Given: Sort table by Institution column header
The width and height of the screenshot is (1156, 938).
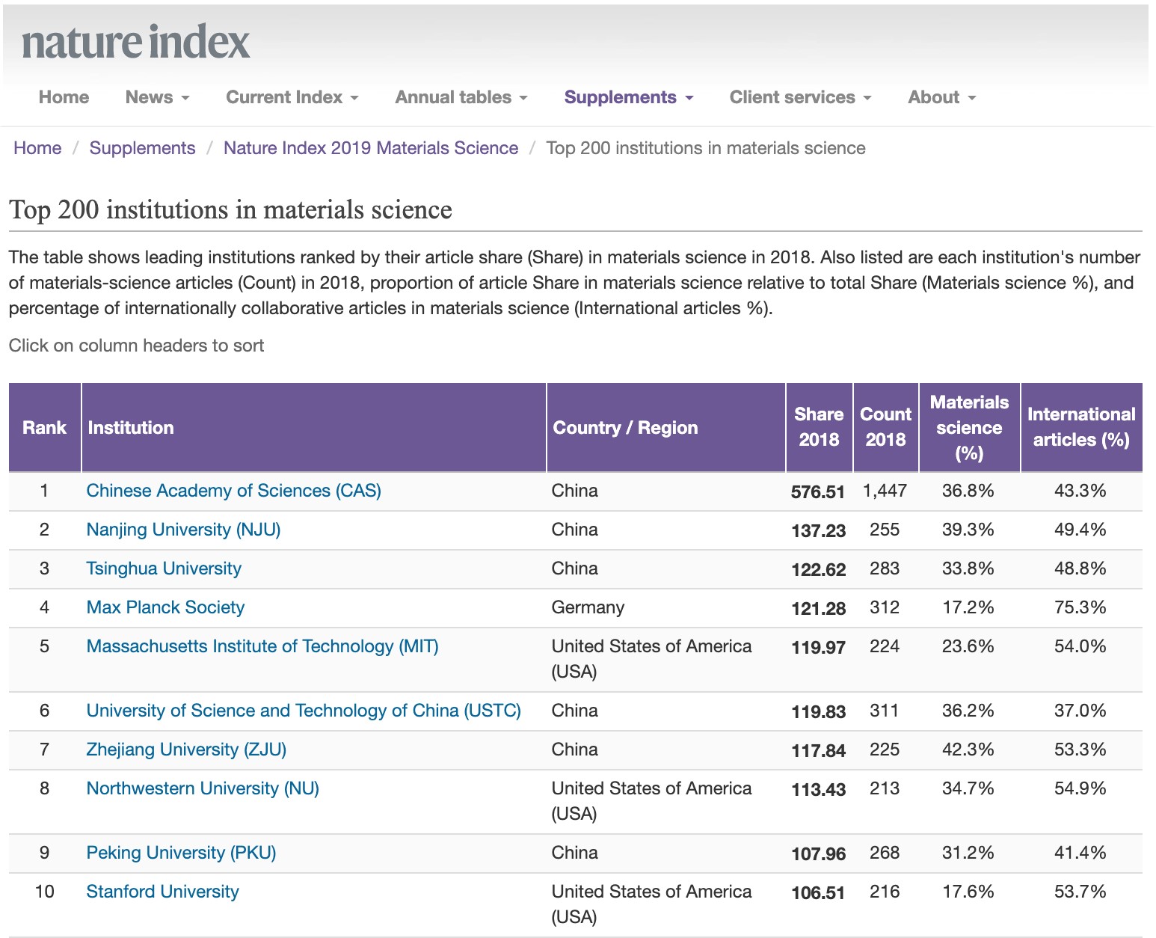Looking at the screenshot, I should click(314, 428).
